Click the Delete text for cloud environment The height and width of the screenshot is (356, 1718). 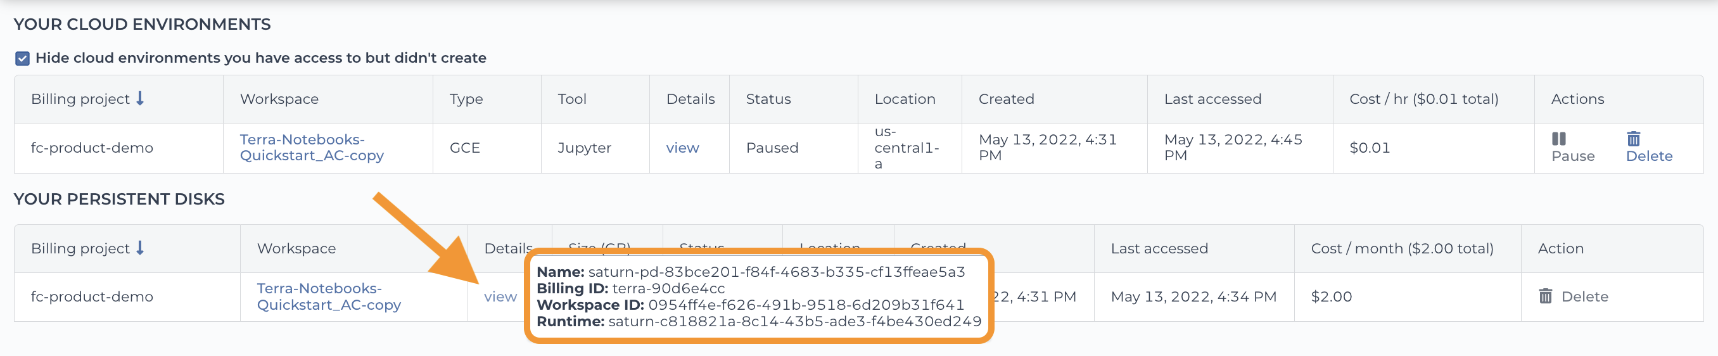pos(1649,156)
